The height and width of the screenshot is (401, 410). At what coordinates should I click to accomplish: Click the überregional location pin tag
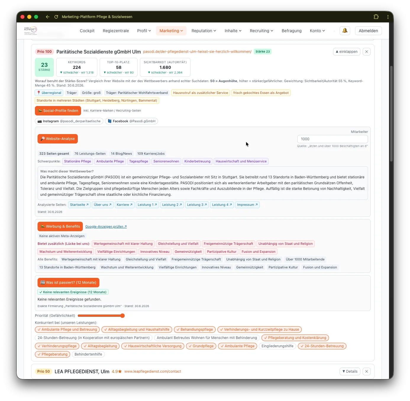[x=49, y=93]
